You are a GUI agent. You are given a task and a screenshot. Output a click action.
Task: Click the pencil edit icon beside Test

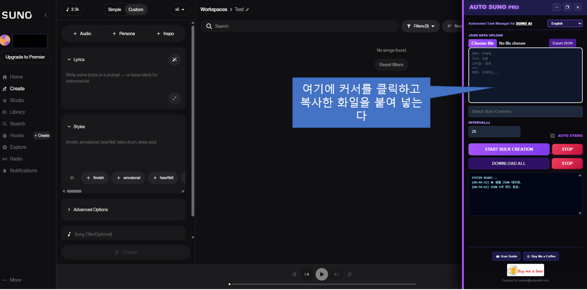click(247, 9)
